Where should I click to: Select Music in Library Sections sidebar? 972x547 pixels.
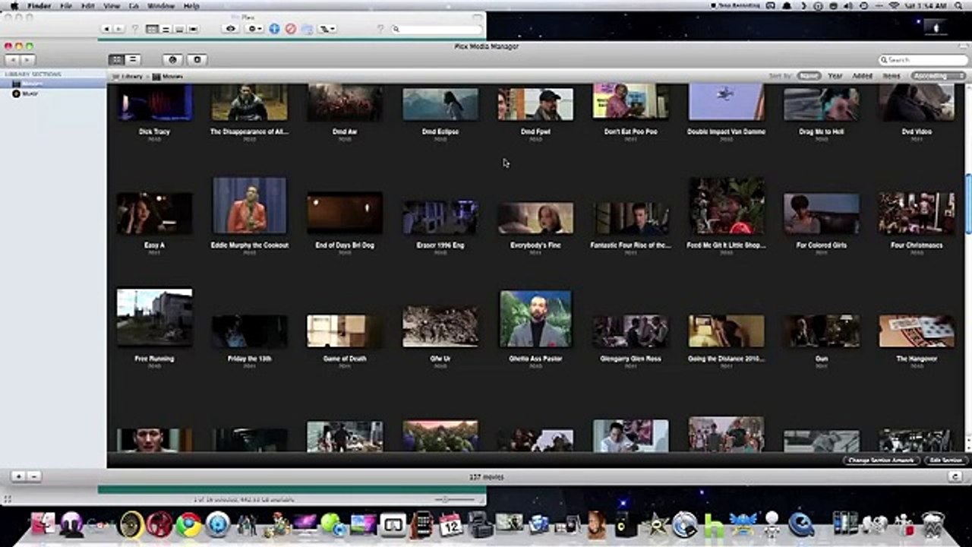coord(53,93)
